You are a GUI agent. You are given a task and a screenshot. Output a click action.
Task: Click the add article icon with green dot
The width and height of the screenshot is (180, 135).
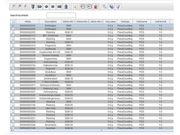[x=13, y=6]
